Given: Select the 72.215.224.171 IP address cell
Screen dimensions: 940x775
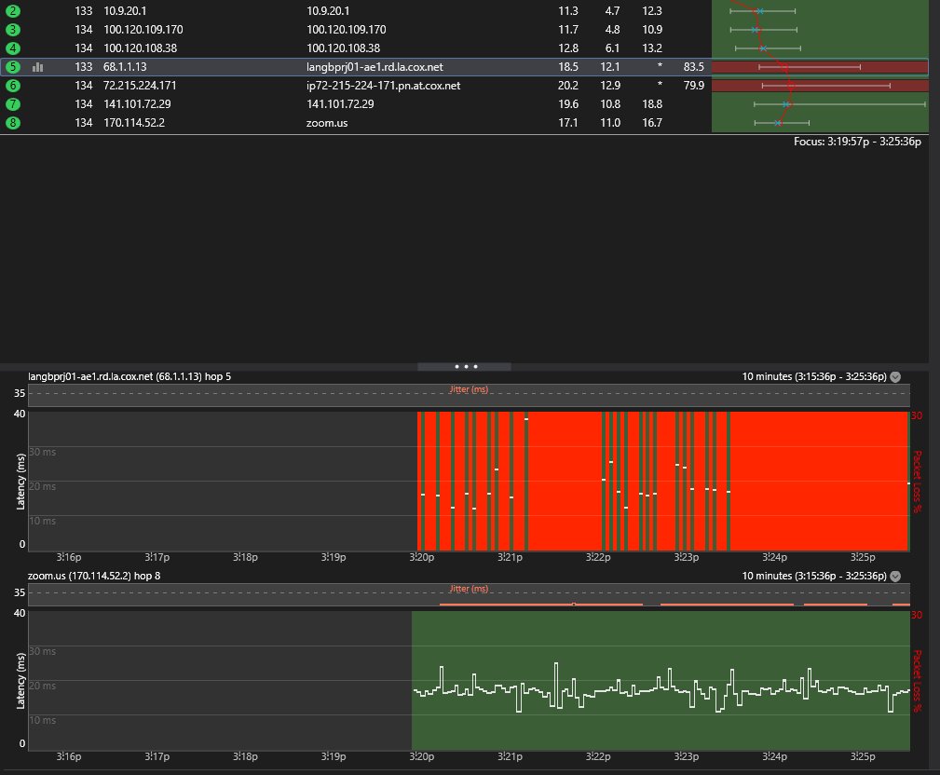Looking at the screenshot, I should (x=140, y=85).
